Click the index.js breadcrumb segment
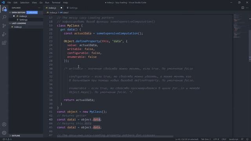This screenshot has width=251, height=141. point(53,13)
